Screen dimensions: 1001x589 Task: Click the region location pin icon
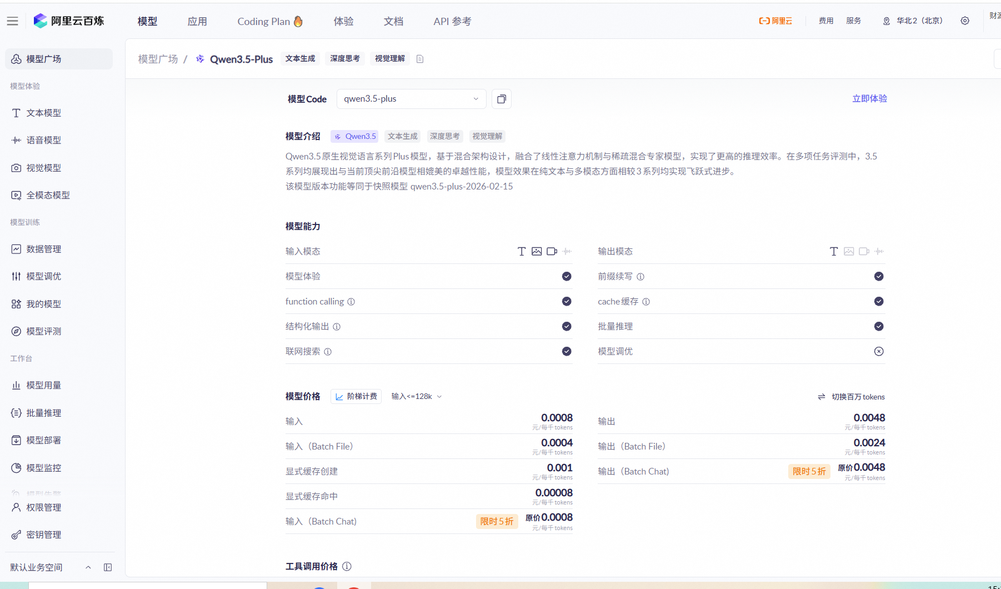click(x=887, y=21)
